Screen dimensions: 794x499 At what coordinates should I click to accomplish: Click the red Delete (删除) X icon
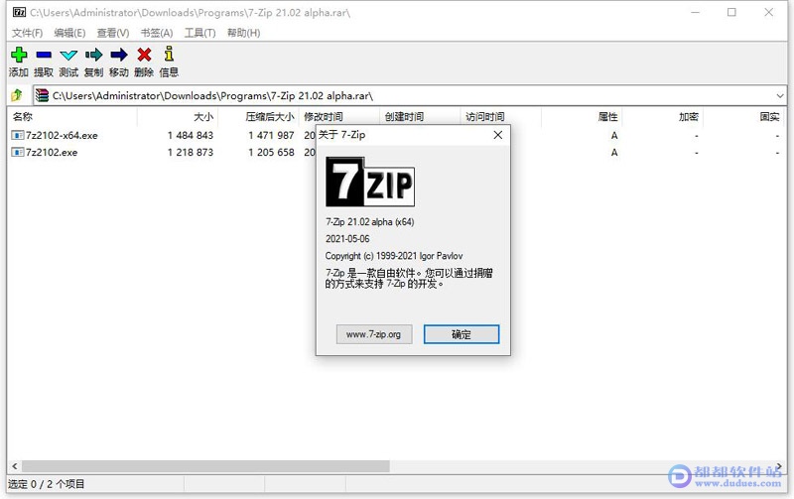pyautogui.click(x=144, y=55)
